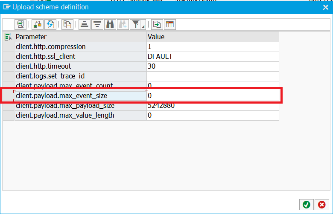Click the Details magnifier icon in toolbar
Image resolution: width=333 pixels, height=214 pixels.
tap(20, 24)
